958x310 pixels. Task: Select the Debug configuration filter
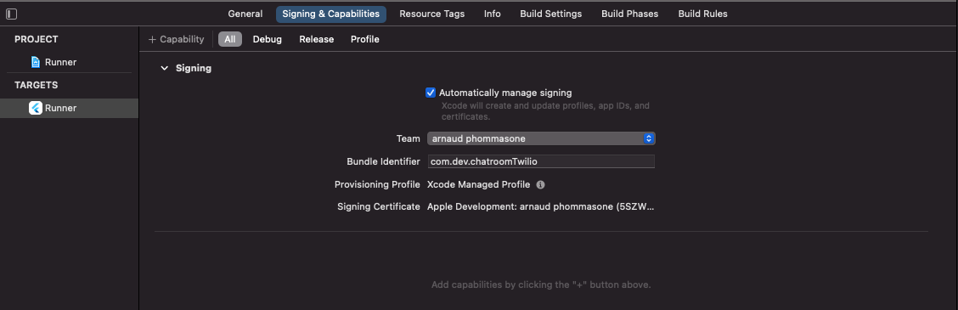[x=267, y=39]
